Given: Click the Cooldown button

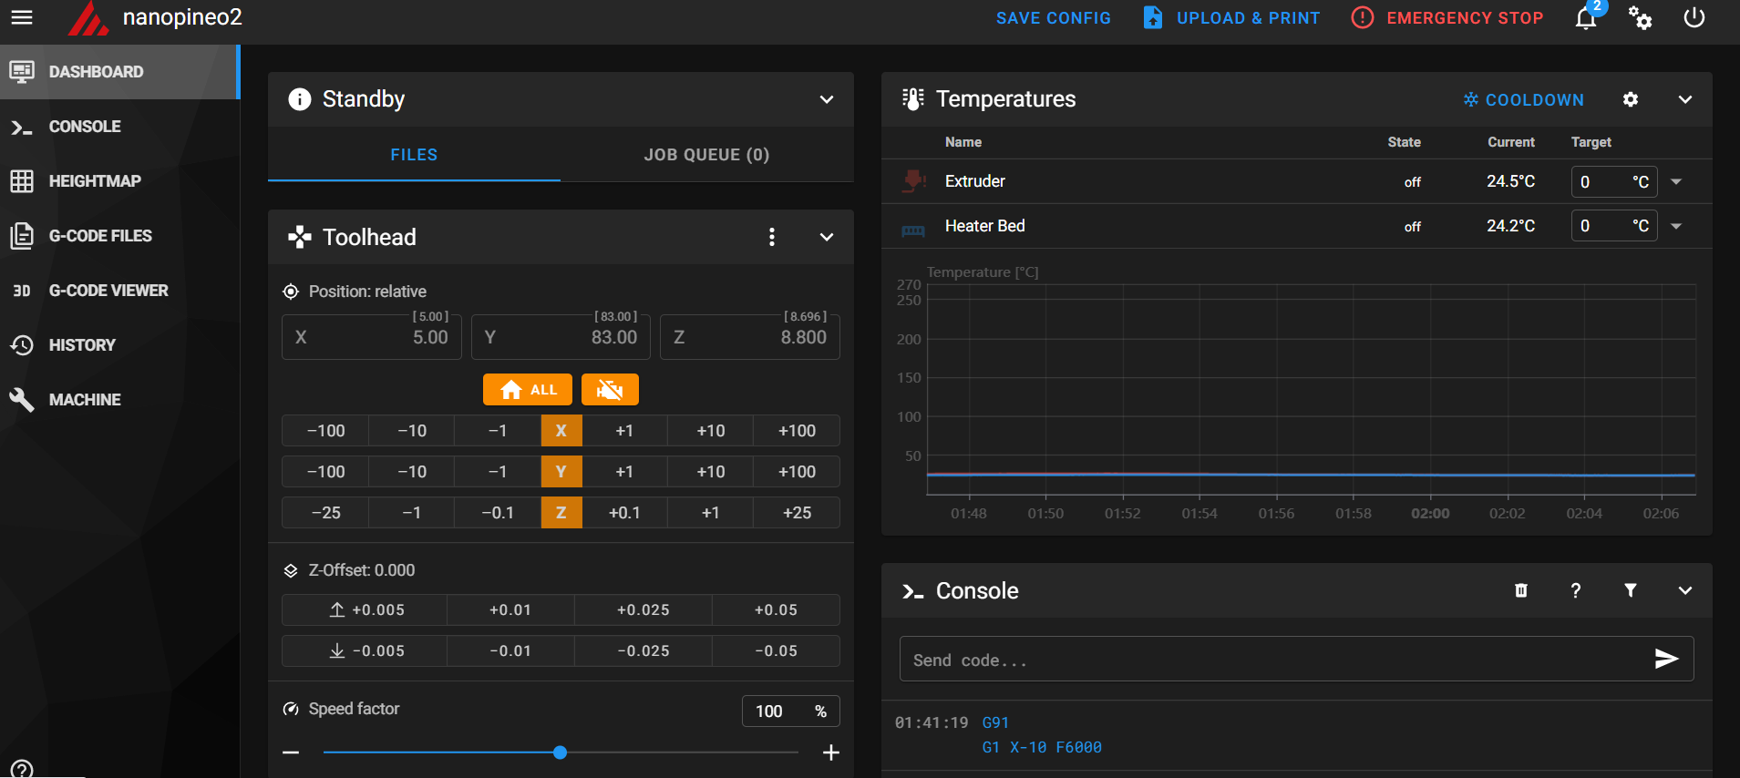Looking at the screenshot, I should tap(1524, 99).
